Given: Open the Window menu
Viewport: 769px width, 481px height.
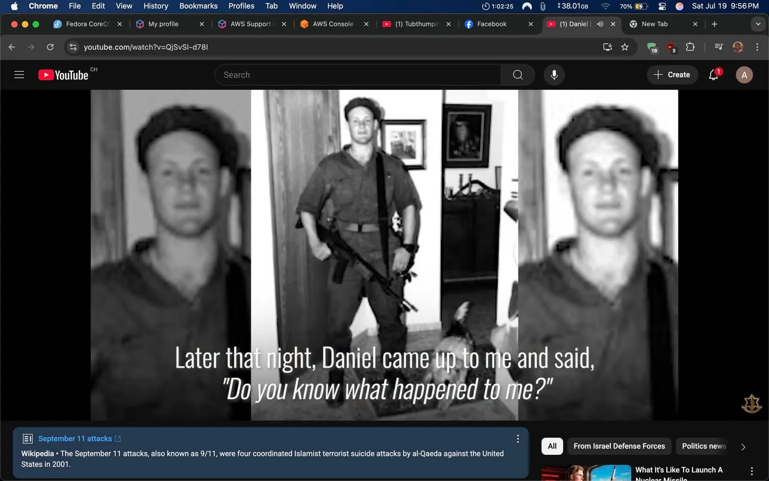Looking at the screenshot, I should point(302,6).
